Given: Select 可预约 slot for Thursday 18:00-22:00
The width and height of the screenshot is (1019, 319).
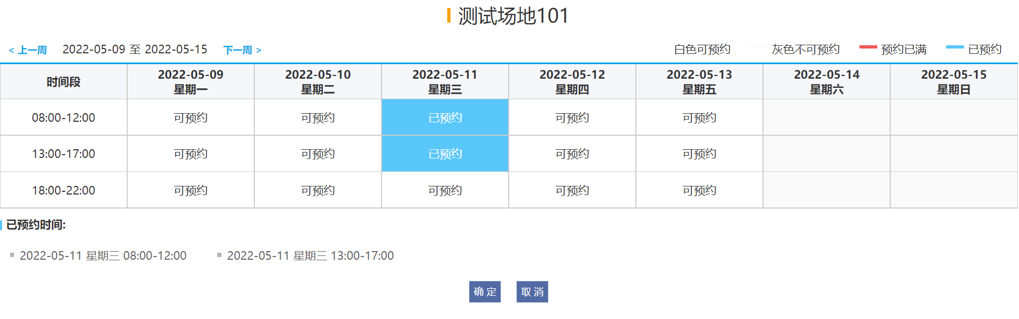Looking at the screenshot, I should point(572,190).
